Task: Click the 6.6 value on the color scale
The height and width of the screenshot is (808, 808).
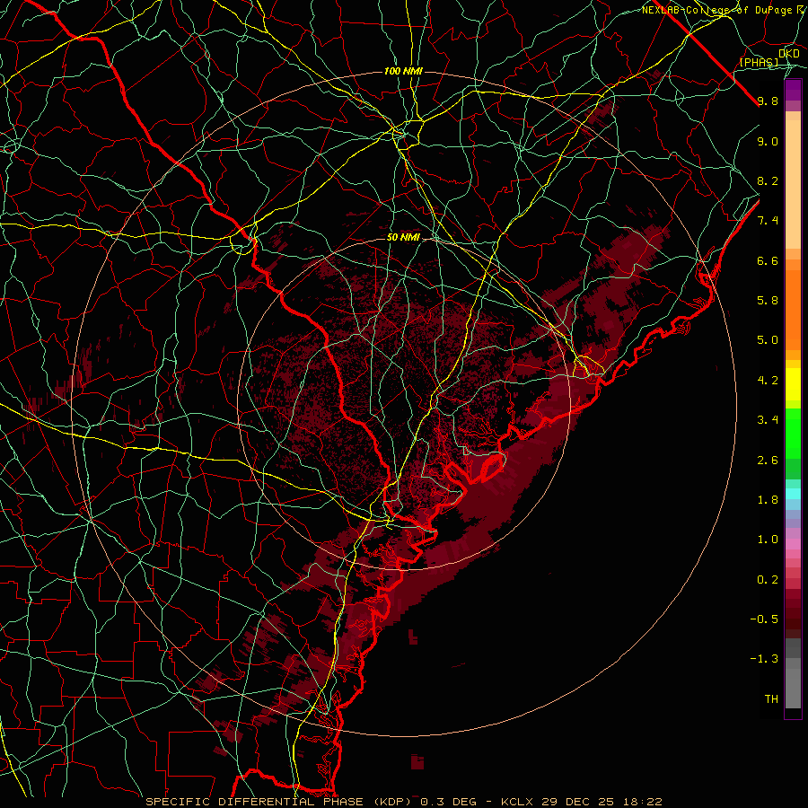Action: (768, 260)
